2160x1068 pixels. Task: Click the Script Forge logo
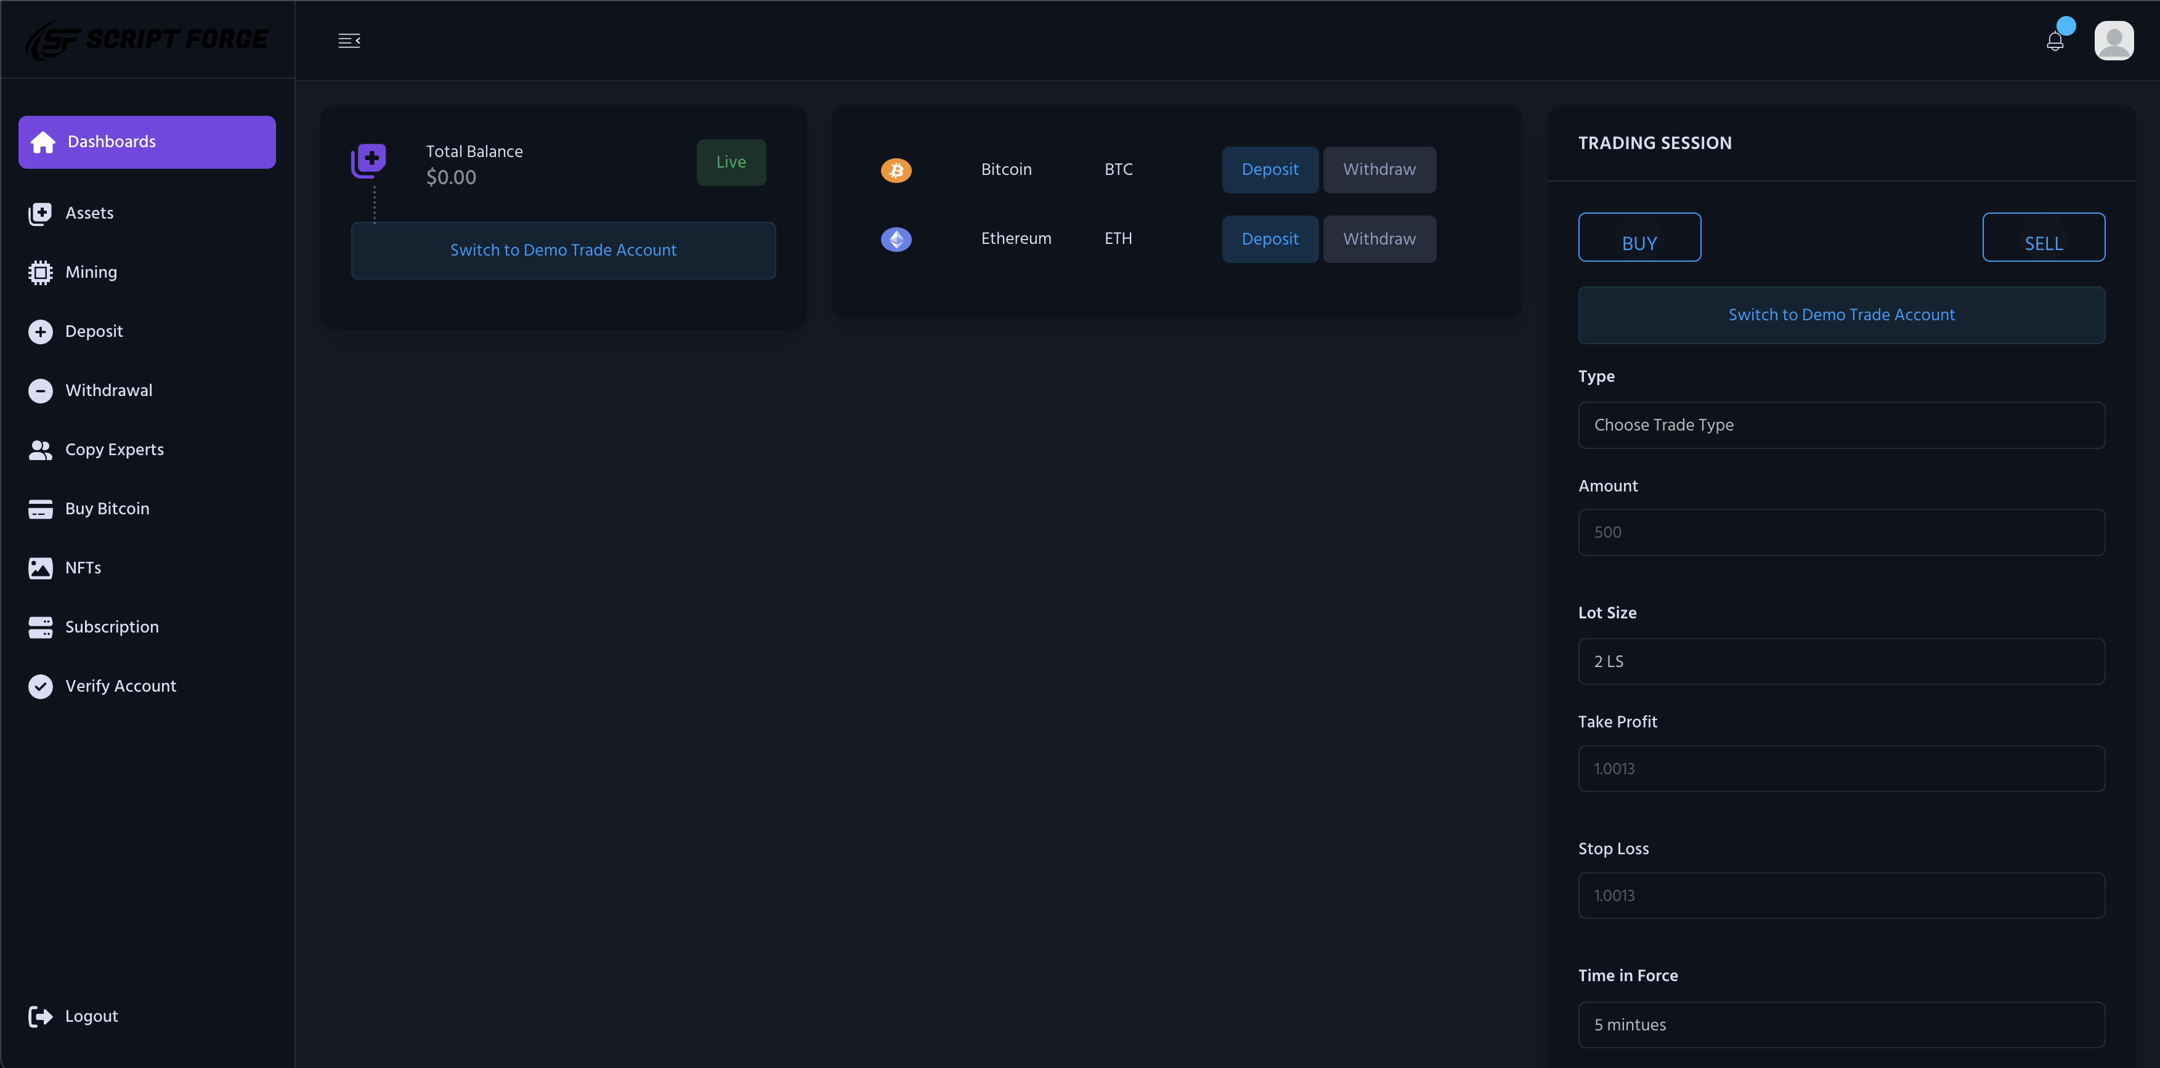click(x=147, y=39)
